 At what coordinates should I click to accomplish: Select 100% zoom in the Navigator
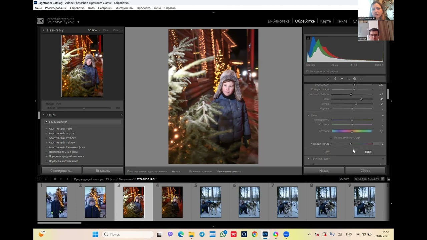point(106,30)
